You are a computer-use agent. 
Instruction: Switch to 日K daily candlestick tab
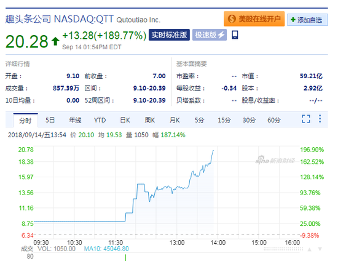tap(125, 120)
